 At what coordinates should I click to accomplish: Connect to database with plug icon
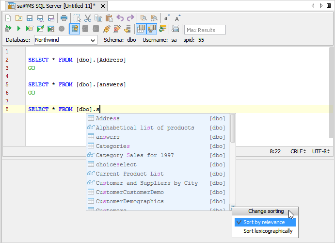coord(107,29)
